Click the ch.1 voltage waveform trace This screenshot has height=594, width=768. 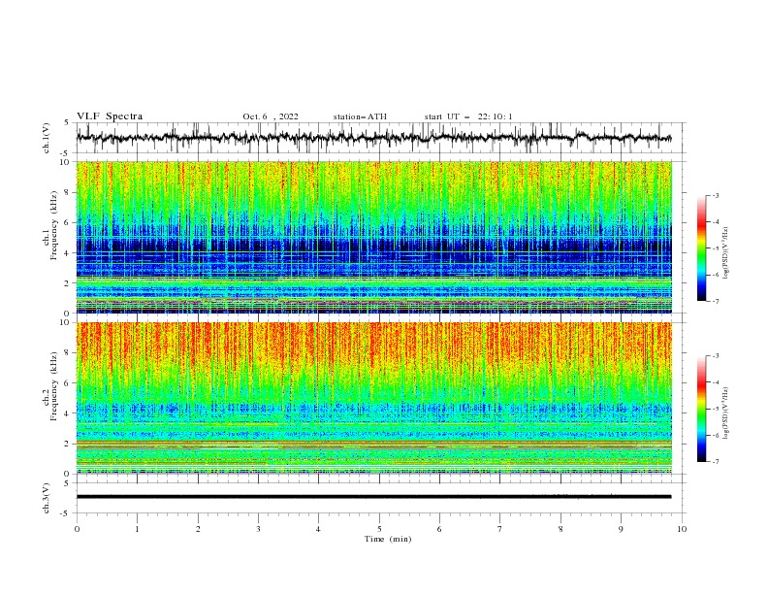pos(373,138)
